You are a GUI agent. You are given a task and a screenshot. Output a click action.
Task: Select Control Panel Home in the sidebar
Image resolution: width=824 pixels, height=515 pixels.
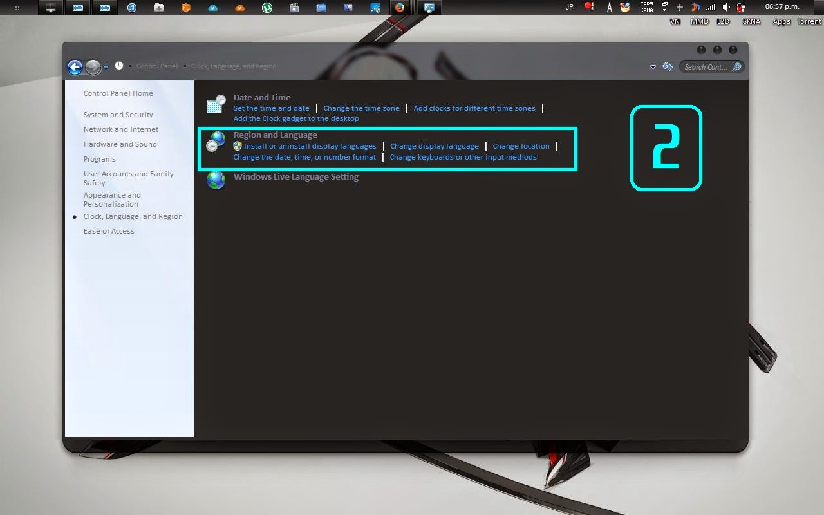click(118, 93)
